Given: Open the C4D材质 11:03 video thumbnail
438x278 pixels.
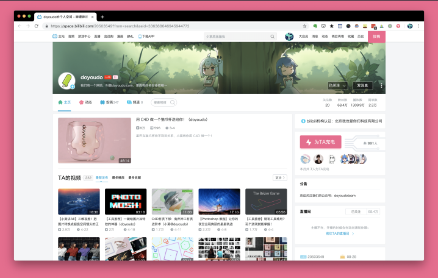Looking at the screenshot, I should pyautogui.click(x=173, y=202).
